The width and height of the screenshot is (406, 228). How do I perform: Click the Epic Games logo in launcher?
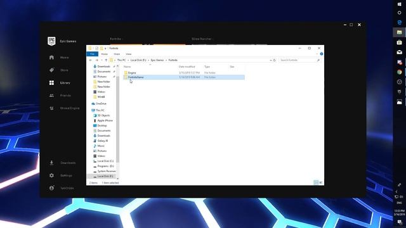coord(51,41)
